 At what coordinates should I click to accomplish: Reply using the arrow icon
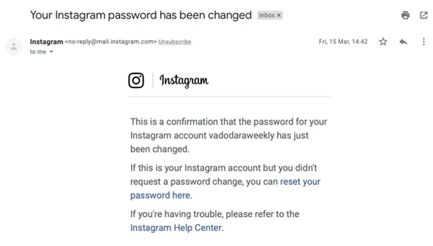pyautogui.click(x=403, y=42)
